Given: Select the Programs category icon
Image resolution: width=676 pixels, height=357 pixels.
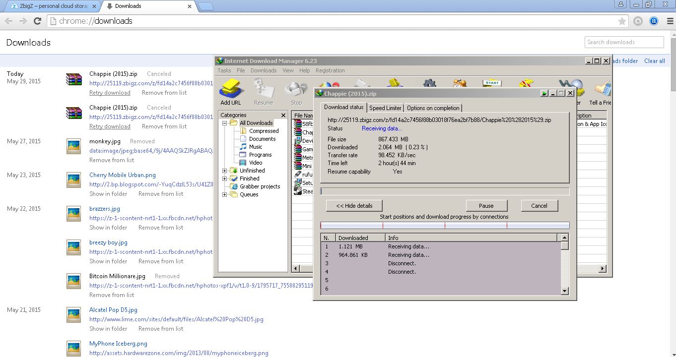Looking at the screenshot, I should (x=244, y=155).
